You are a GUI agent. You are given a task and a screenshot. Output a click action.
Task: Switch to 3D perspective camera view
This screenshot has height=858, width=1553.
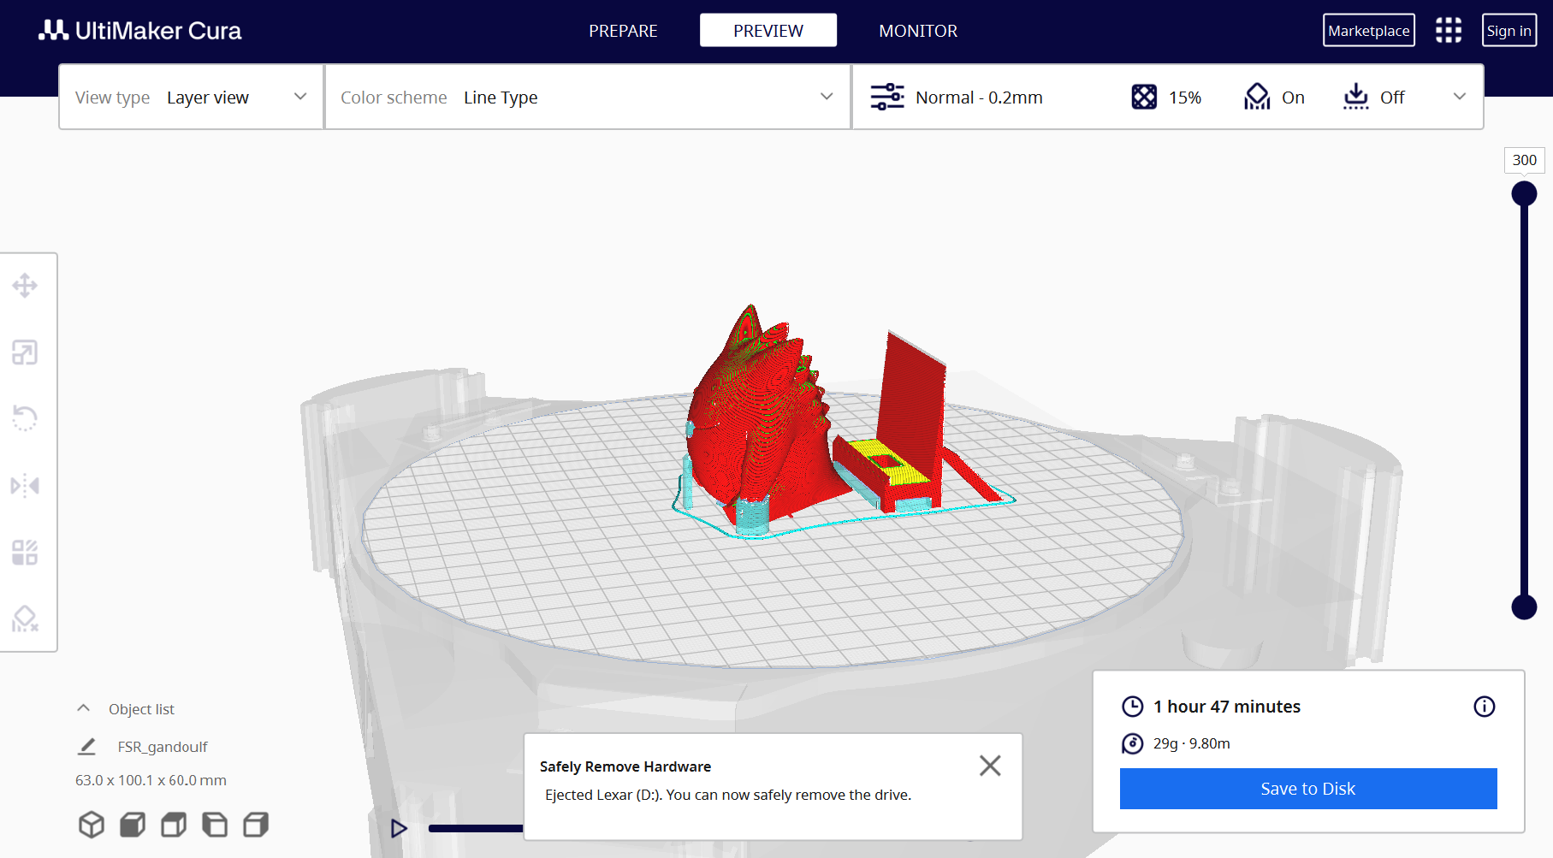[92, 825]
